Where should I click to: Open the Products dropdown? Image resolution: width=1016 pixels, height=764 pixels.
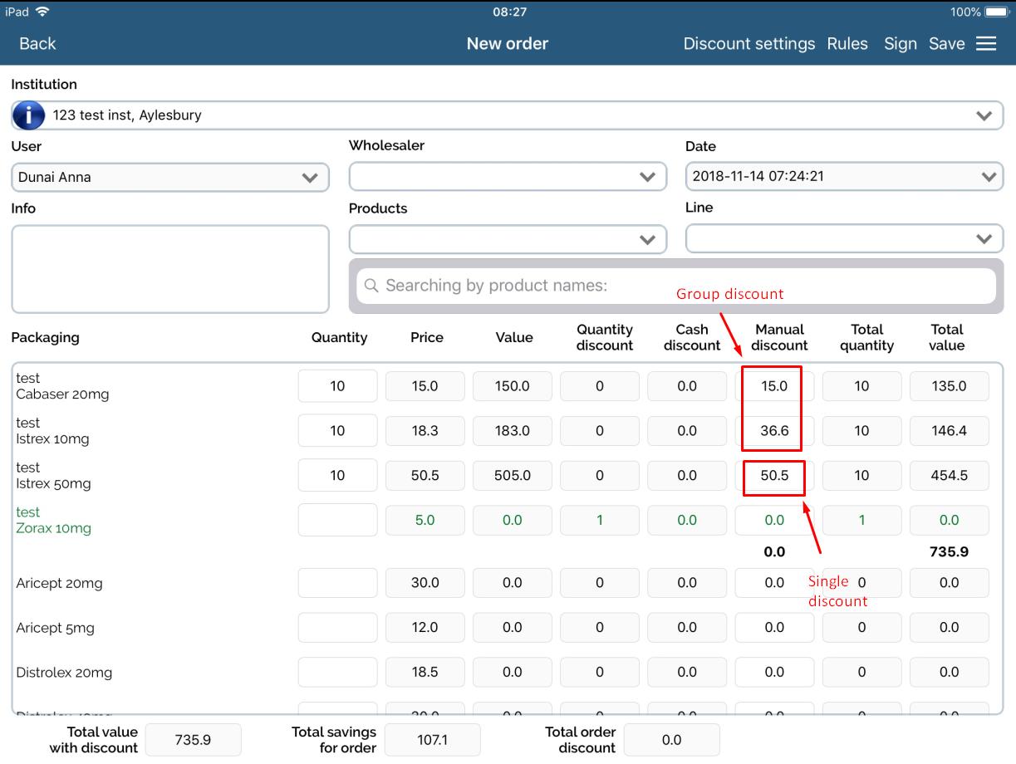pyautogui.click(x=647, y=240)
